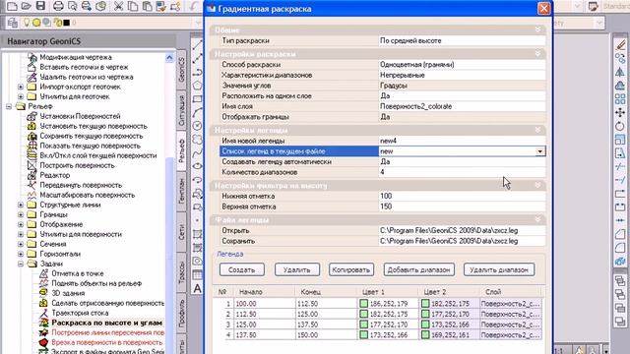Switch to the GeoniCS vertical tab
The width and height of the screenshot is (630, 354).
181,70
